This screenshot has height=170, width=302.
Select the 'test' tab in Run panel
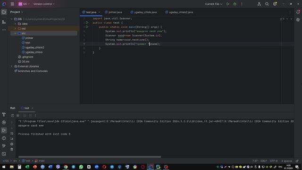(x=25, y=108)
